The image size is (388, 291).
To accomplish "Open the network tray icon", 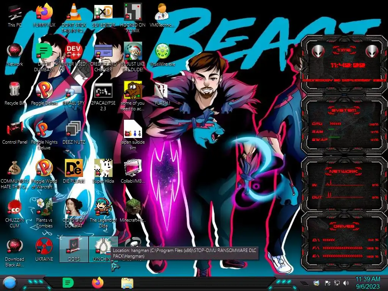I will (337, 283).
